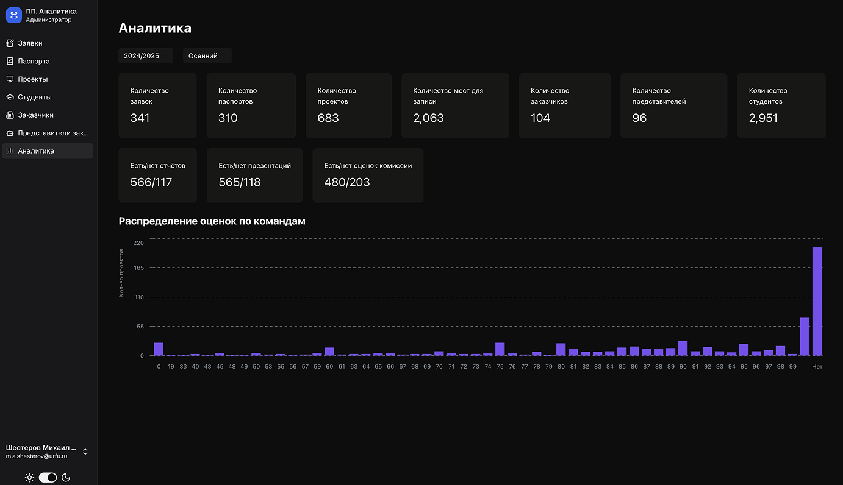Click the sun light-mode icon

point(29,478)
